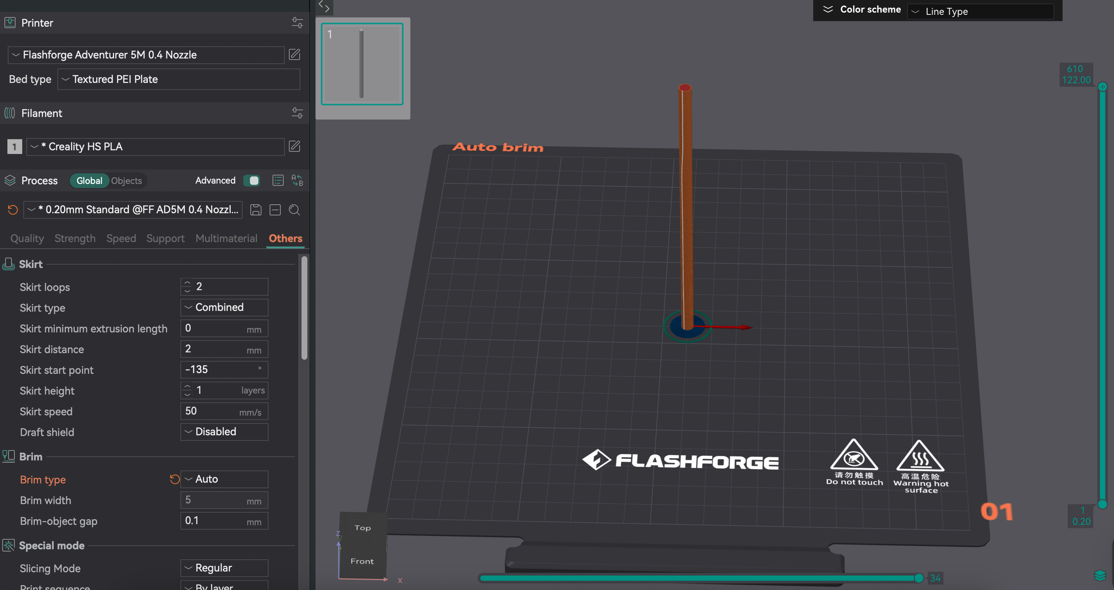Switch to the Multimaterial tab
Image resolution: width=1114 pixels, height=590 pixels.
click(226, 238)
